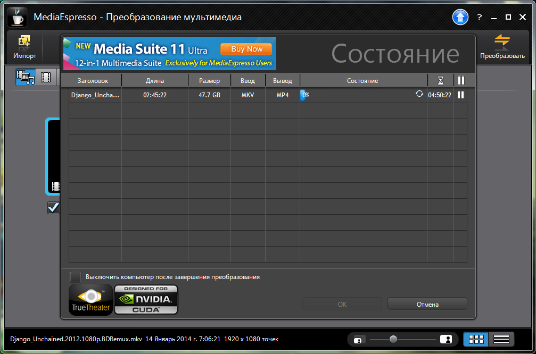Pause all tasks in header column
Viewport: 536px width, 354px height.
tap(461, 81)
